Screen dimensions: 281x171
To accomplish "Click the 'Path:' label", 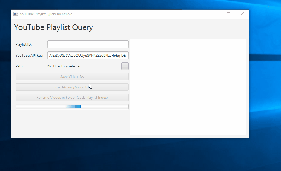I will 19,66.
